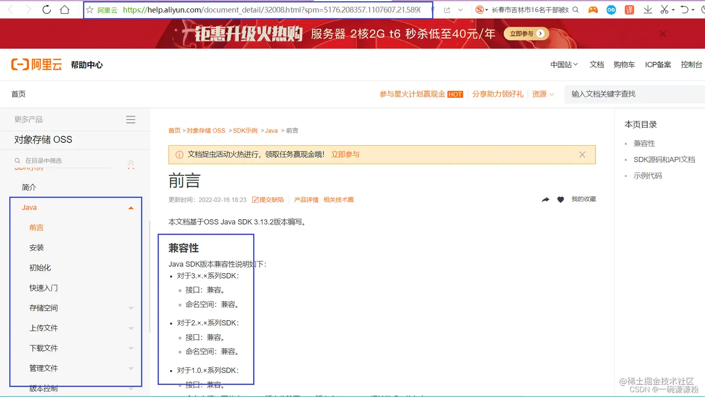Image resolution: width=705 pixels, height=397 pixels.
Task: Open the game controller toolbar icon
Action: click(593, 10)
